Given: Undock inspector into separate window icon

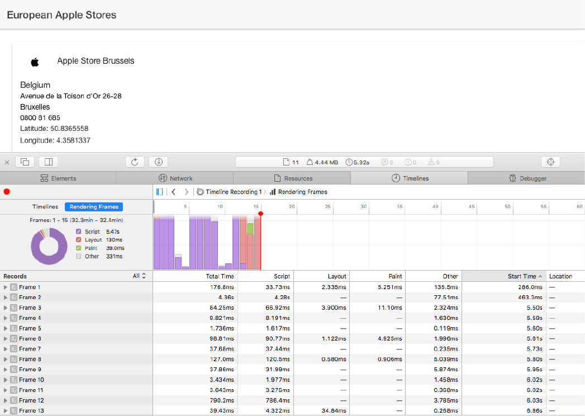Looking at the screenshot, I should pos(25,162).
